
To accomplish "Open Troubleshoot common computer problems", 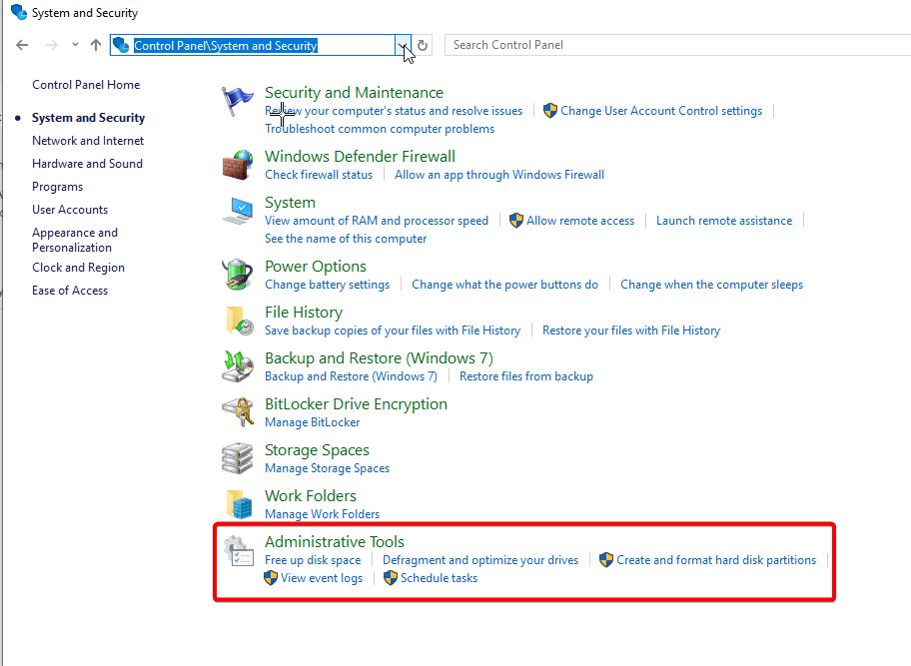I will coord(380,129).
